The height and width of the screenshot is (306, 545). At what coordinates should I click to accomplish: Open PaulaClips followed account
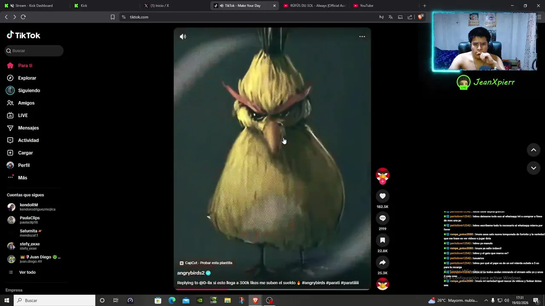tap(34, 220)
